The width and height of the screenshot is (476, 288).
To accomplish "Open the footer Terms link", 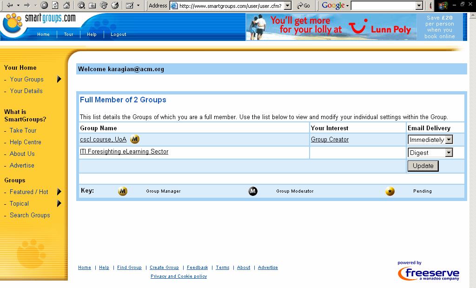I will point(223,268).
